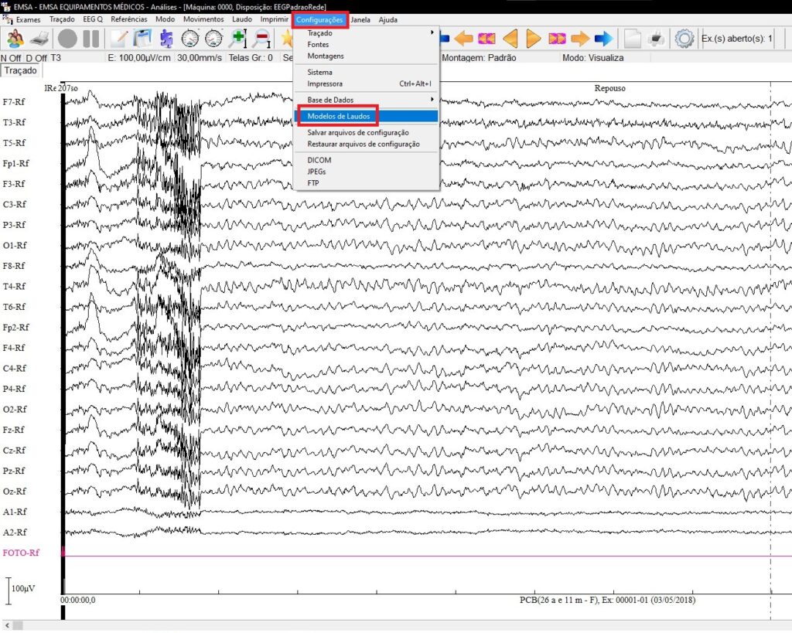Select Modelos de Laudos menu entry
The width and height of the screenshot is (792, 633).
[x=338, y=117]
